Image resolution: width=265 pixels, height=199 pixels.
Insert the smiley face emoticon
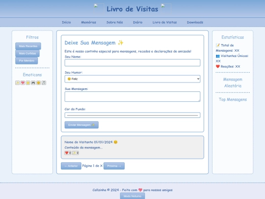coord(39,83)
